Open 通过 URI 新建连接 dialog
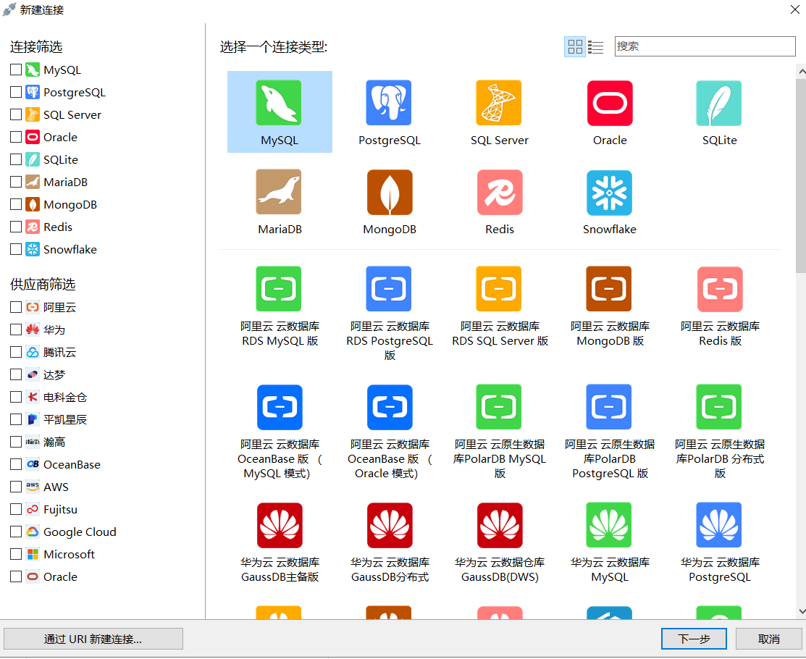The width and height of the screenshot is (806, 659). tap(93, 639)
